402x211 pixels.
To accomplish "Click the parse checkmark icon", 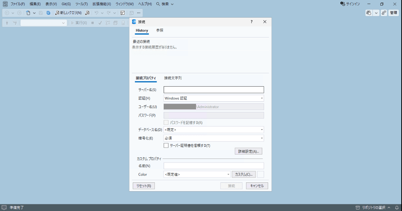I will coord(100,23).
